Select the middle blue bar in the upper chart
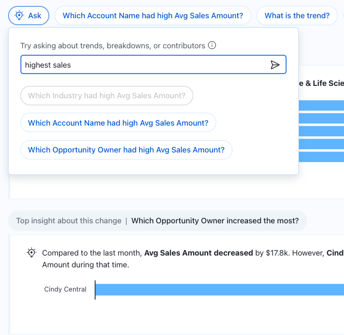 [321, 131]
